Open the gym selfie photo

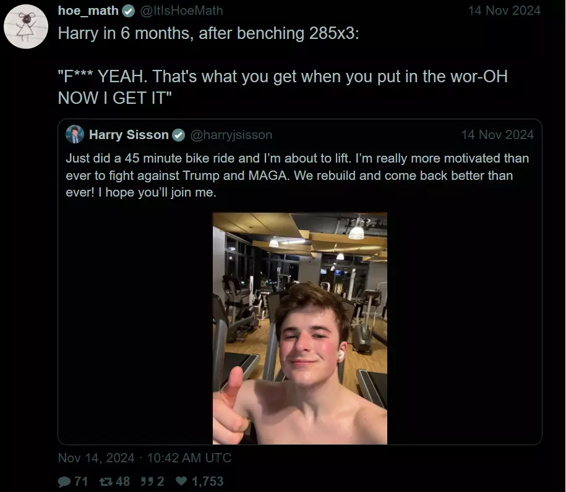(x=299, y=328)
